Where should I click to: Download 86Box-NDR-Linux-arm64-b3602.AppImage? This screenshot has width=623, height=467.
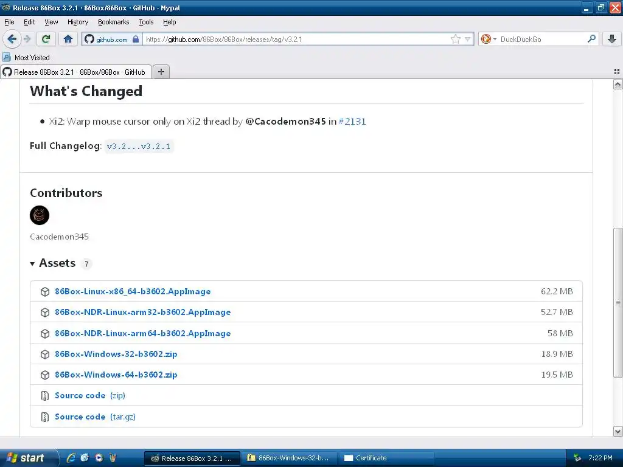(142, 333)
